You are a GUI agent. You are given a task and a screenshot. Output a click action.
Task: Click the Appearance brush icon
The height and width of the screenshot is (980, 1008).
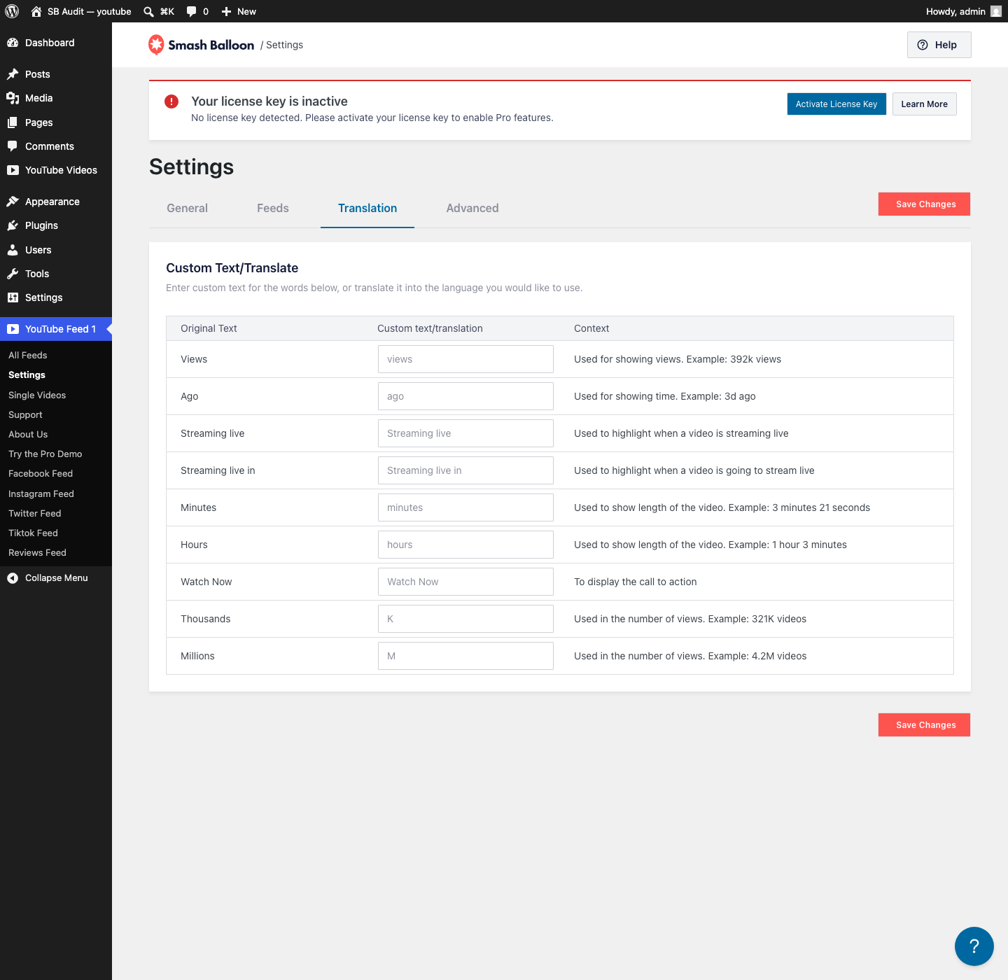pos(13,202)
